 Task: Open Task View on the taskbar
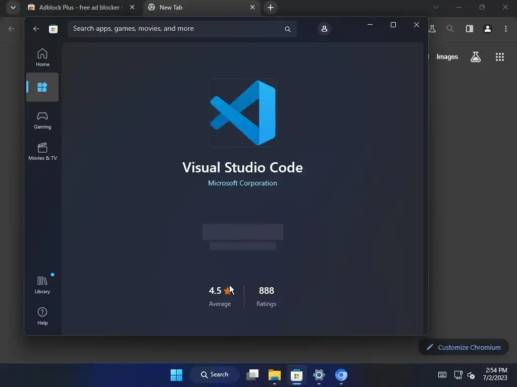pyautogui.click(x=252, y=375)
